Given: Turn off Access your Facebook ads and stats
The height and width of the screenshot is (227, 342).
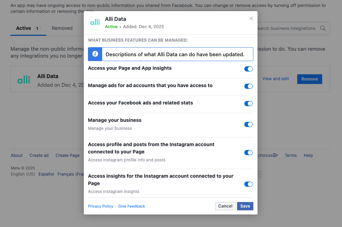Looking at the screenshot, I should (249, 104).
